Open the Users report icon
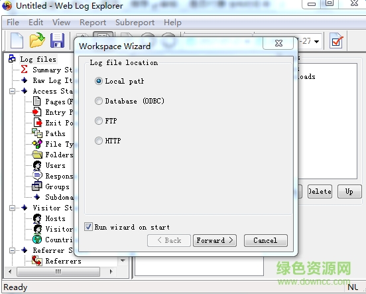 (x=37, y=165)
